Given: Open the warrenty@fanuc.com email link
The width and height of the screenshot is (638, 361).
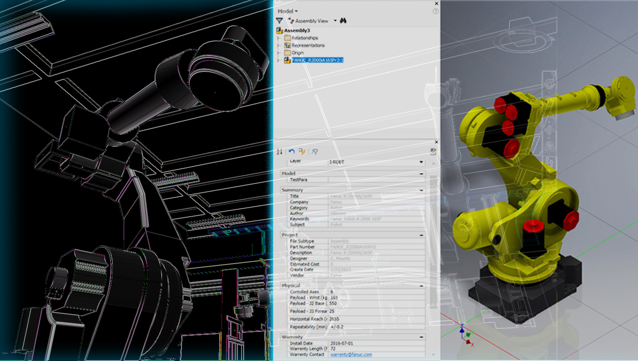Looking at the screenshot, I should point(351,355).
